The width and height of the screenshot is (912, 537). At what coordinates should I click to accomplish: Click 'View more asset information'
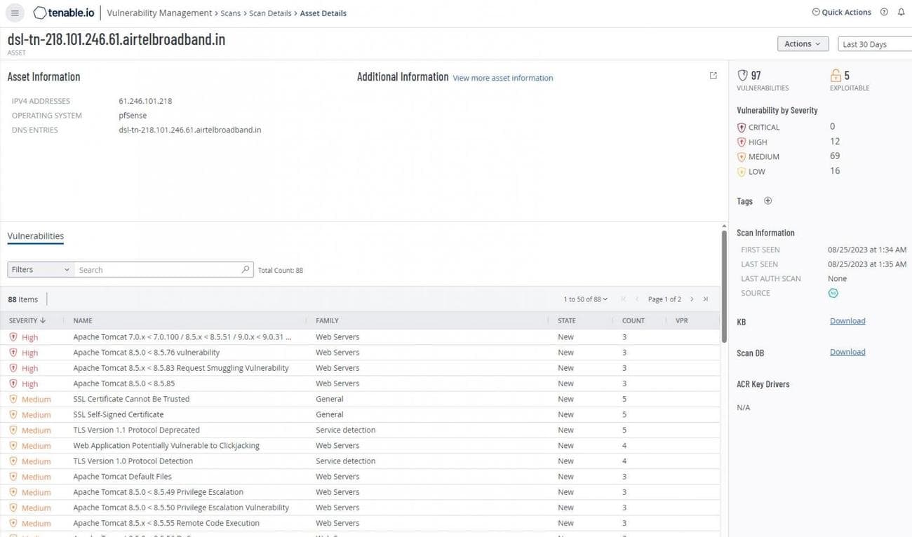[502, 78]
